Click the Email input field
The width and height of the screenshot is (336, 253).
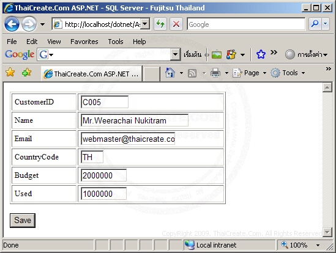click(x=128, y=139)
